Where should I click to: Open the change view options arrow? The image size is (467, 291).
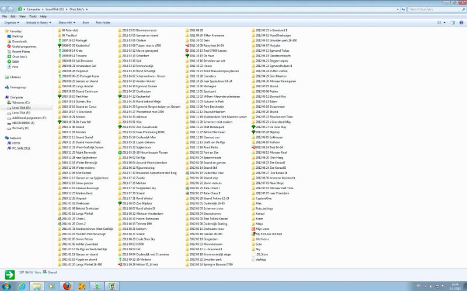click(445, 23)
